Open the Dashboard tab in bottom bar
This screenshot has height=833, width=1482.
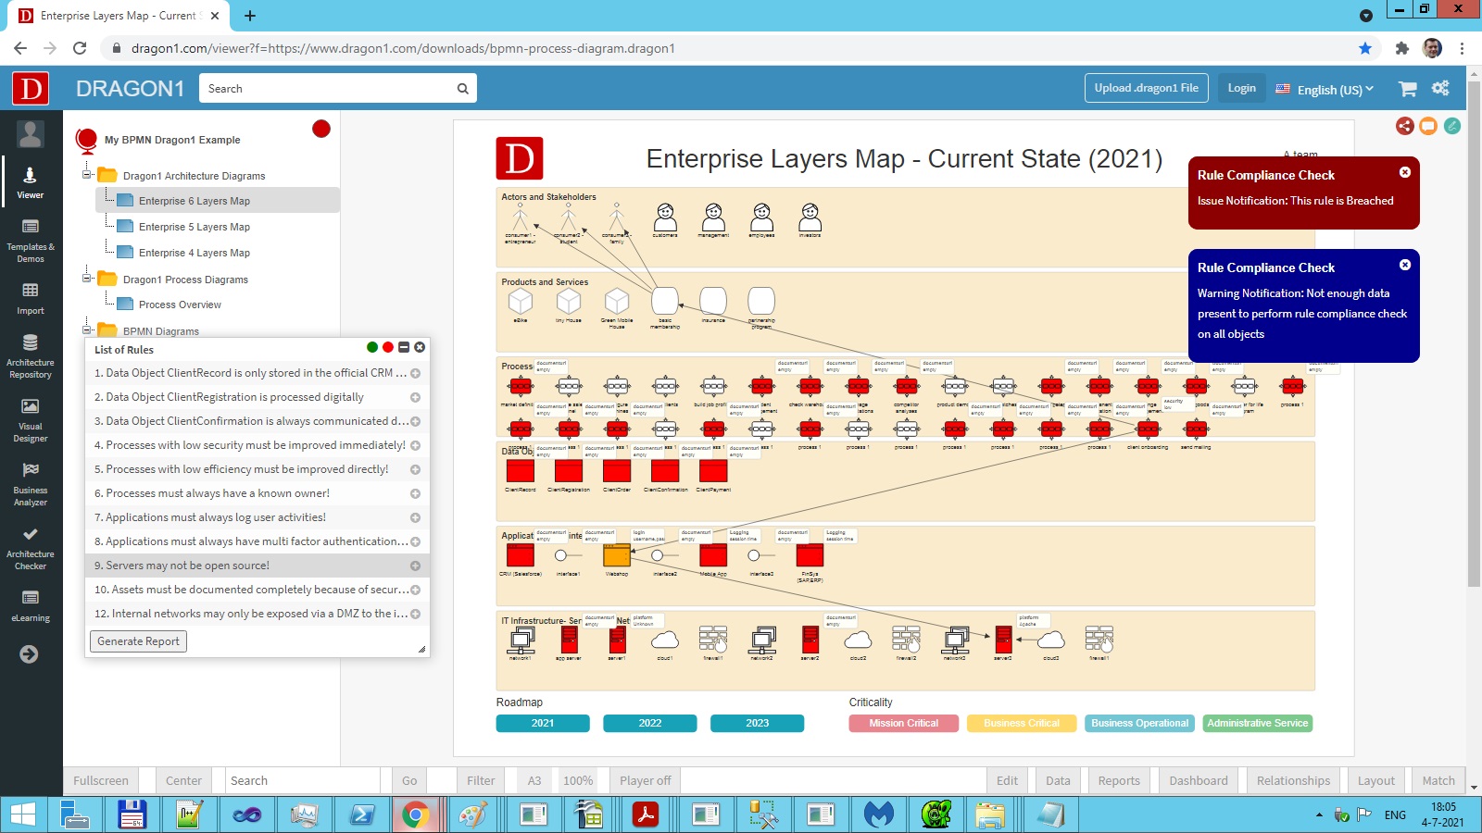coord(1199,780)
